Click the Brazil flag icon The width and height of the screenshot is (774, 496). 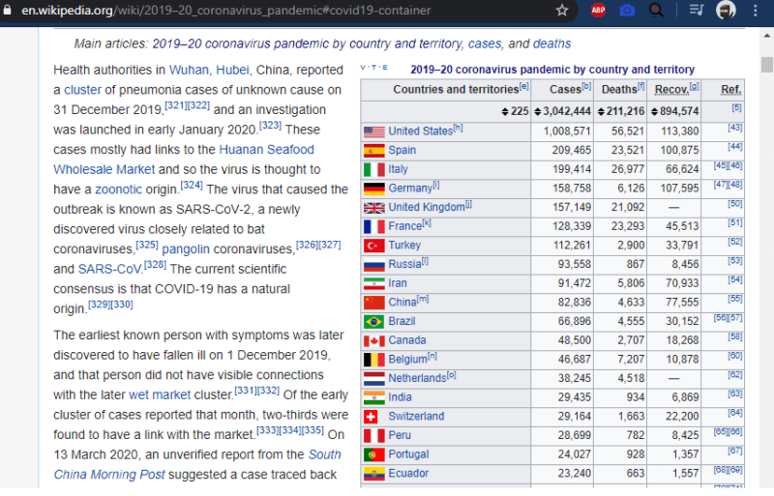(373, 321)
